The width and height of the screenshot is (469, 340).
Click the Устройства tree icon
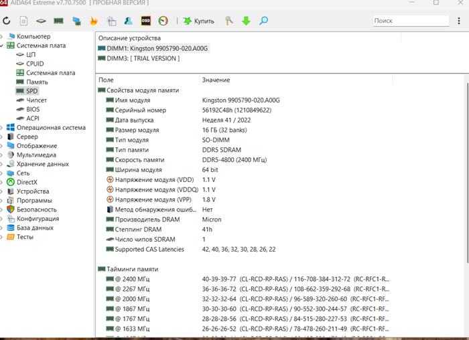pos(11,191)
